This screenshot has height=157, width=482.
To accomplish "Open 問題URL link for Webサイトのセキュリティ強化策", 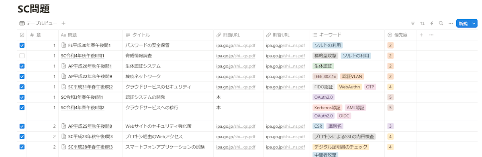I will [x=236, y=126].
